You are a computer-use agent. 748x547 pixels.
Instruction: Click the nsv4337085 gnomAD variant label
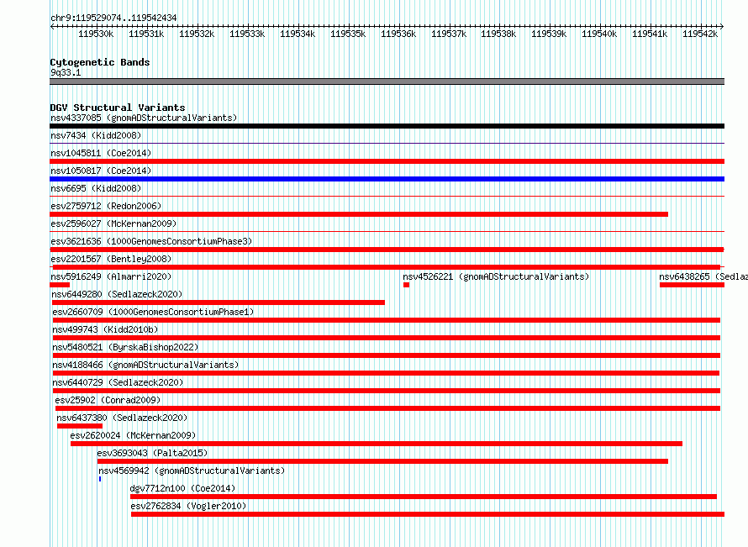point(144,118)
